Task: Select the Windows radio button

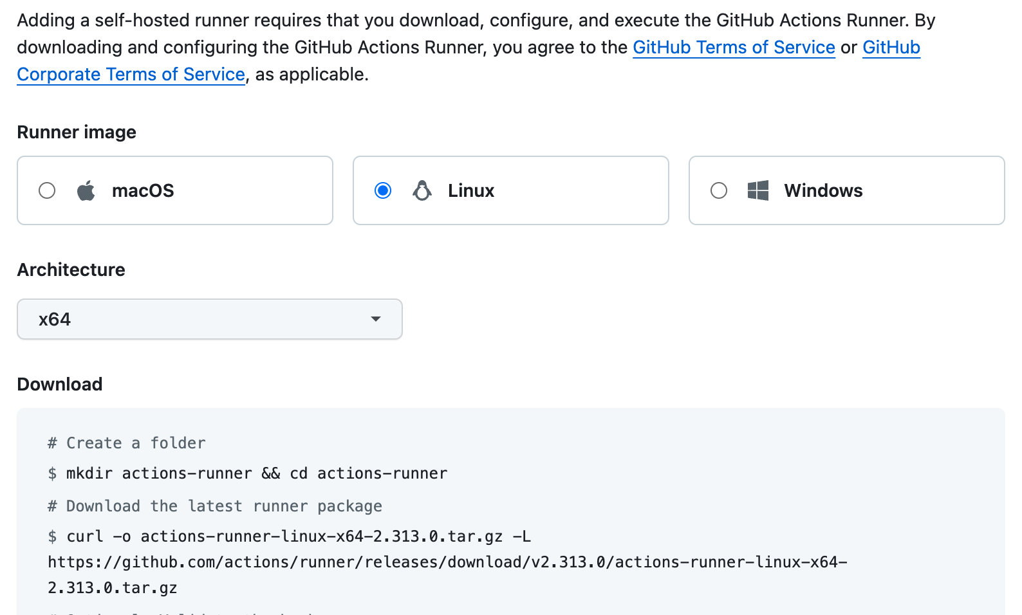Action: tap(719, 190)
